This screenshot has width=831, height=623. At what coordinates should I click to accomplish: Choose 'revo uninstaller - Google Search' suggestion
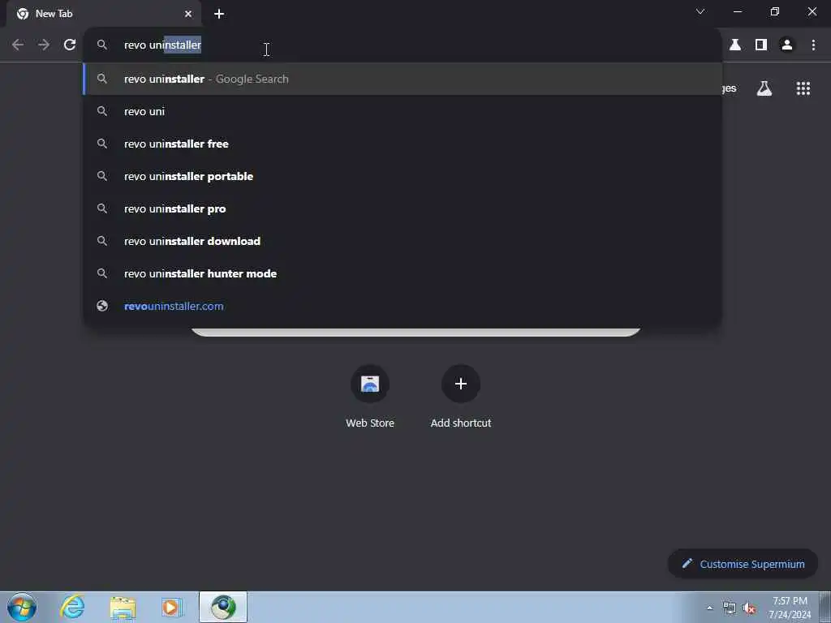click(x=403, y=79)
